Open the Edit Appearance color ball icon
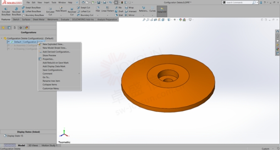Image resolution: width=280 pixels, height=150 pixels. [x=181, y=19]
